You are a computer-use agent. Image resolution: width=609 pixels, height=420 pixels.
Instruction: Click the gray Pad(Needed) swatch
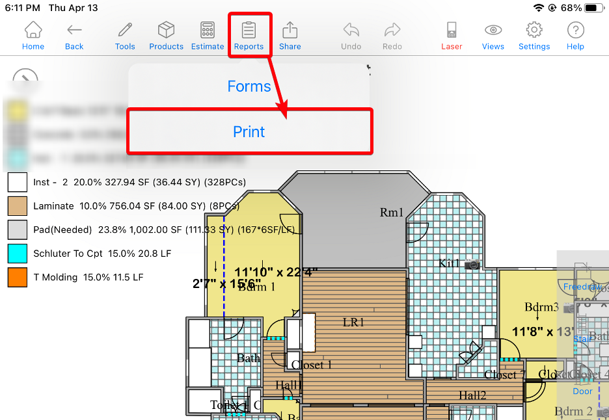point(18,230)
